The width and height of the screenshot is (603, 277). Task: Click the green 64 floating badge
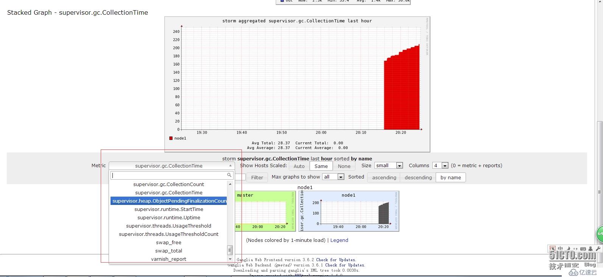(600, 234)
